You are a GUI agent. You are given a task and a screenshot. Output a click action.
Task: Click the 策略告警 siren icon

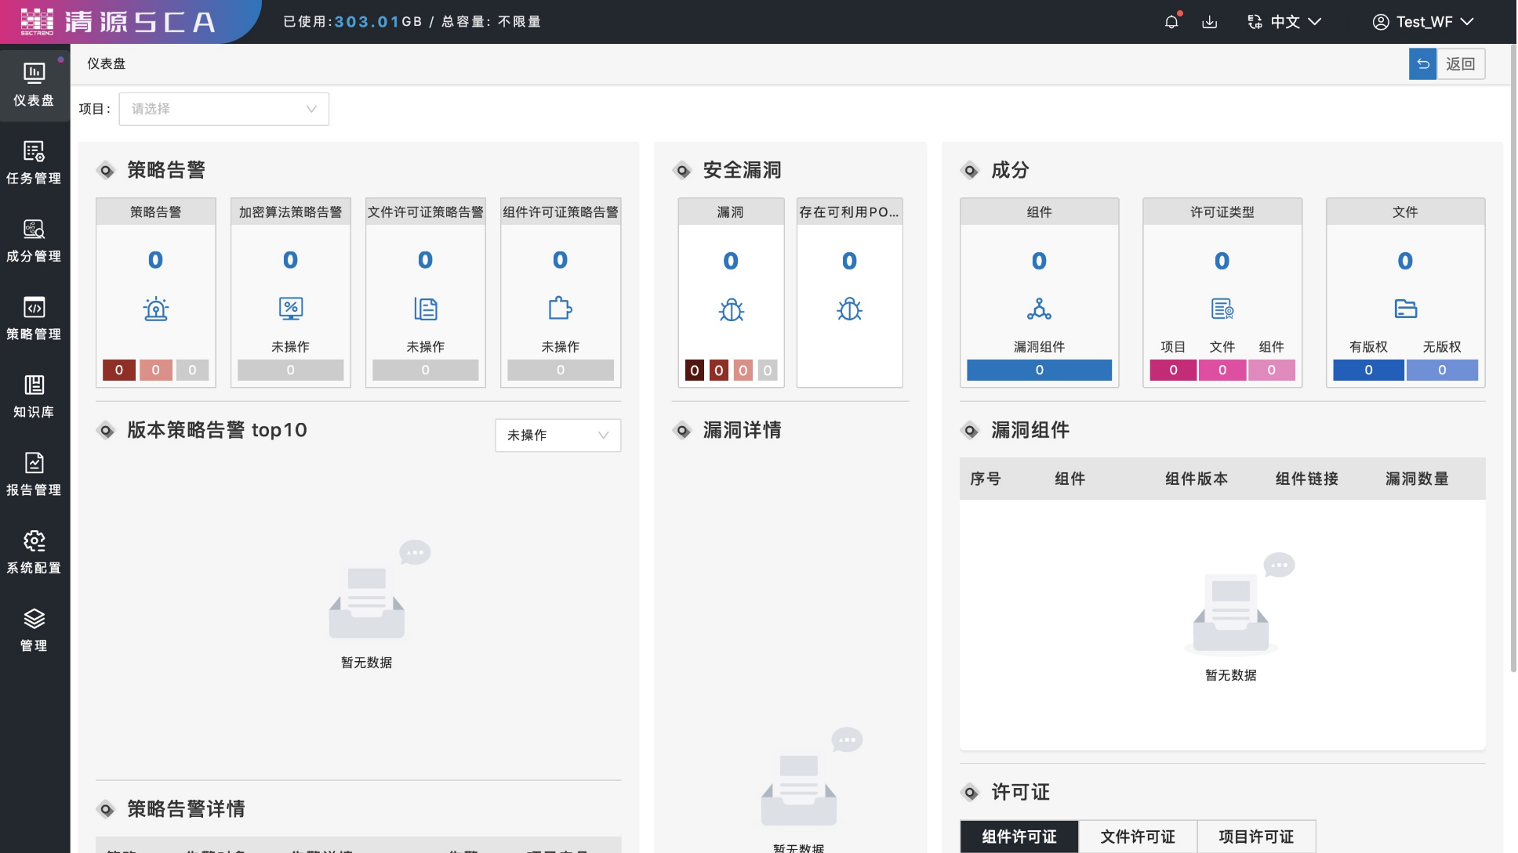[156, 309]
